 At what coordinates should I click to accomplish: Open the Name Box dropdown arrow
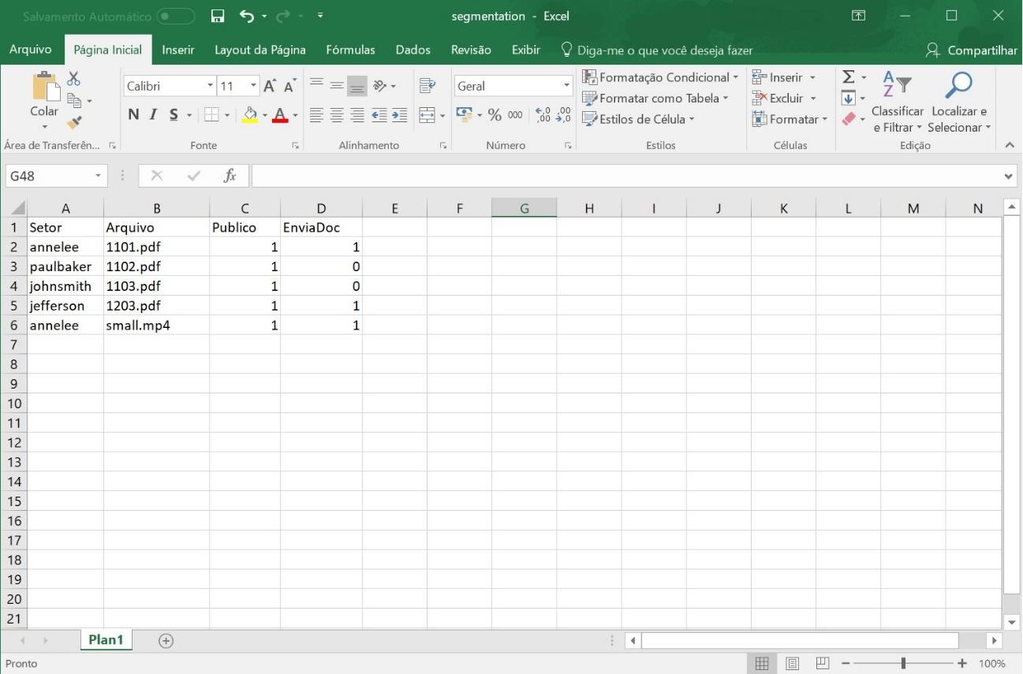point(99,177)
